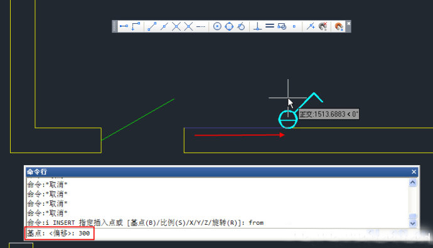The image size is (433, 248).
Task: Close the object snap toolbar
Action: click(348, 23)
